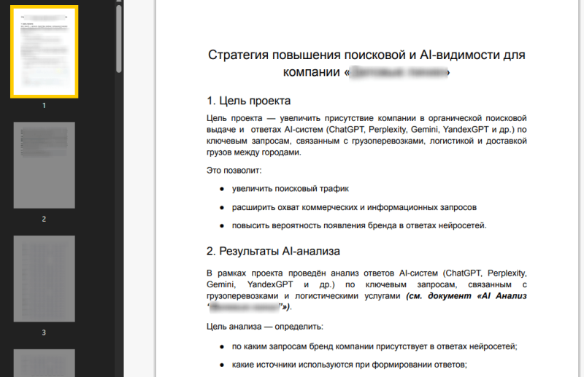Open page 2 thumbnail
Screen dimensions: 584x377
pyautogui.click(x=45, y=166)
